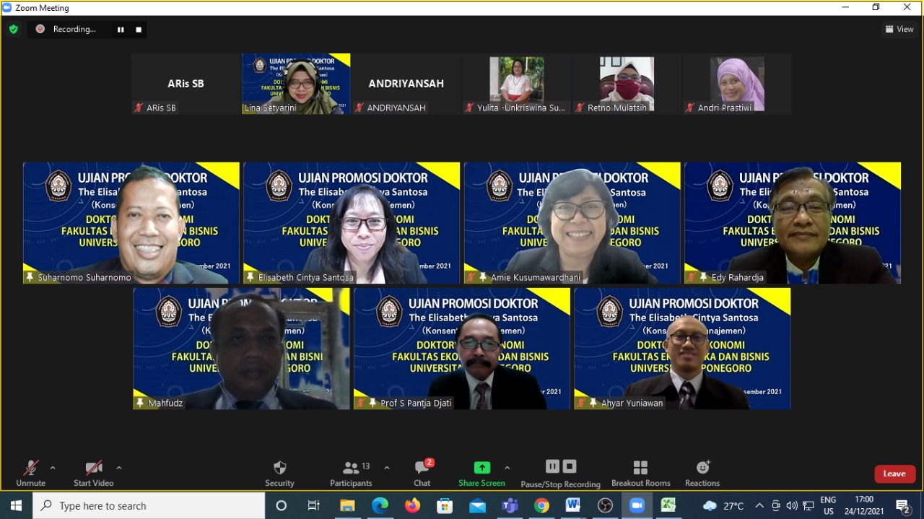Open the View layout menu
Viewport: 924px width, 519px height.
[899, 30]
